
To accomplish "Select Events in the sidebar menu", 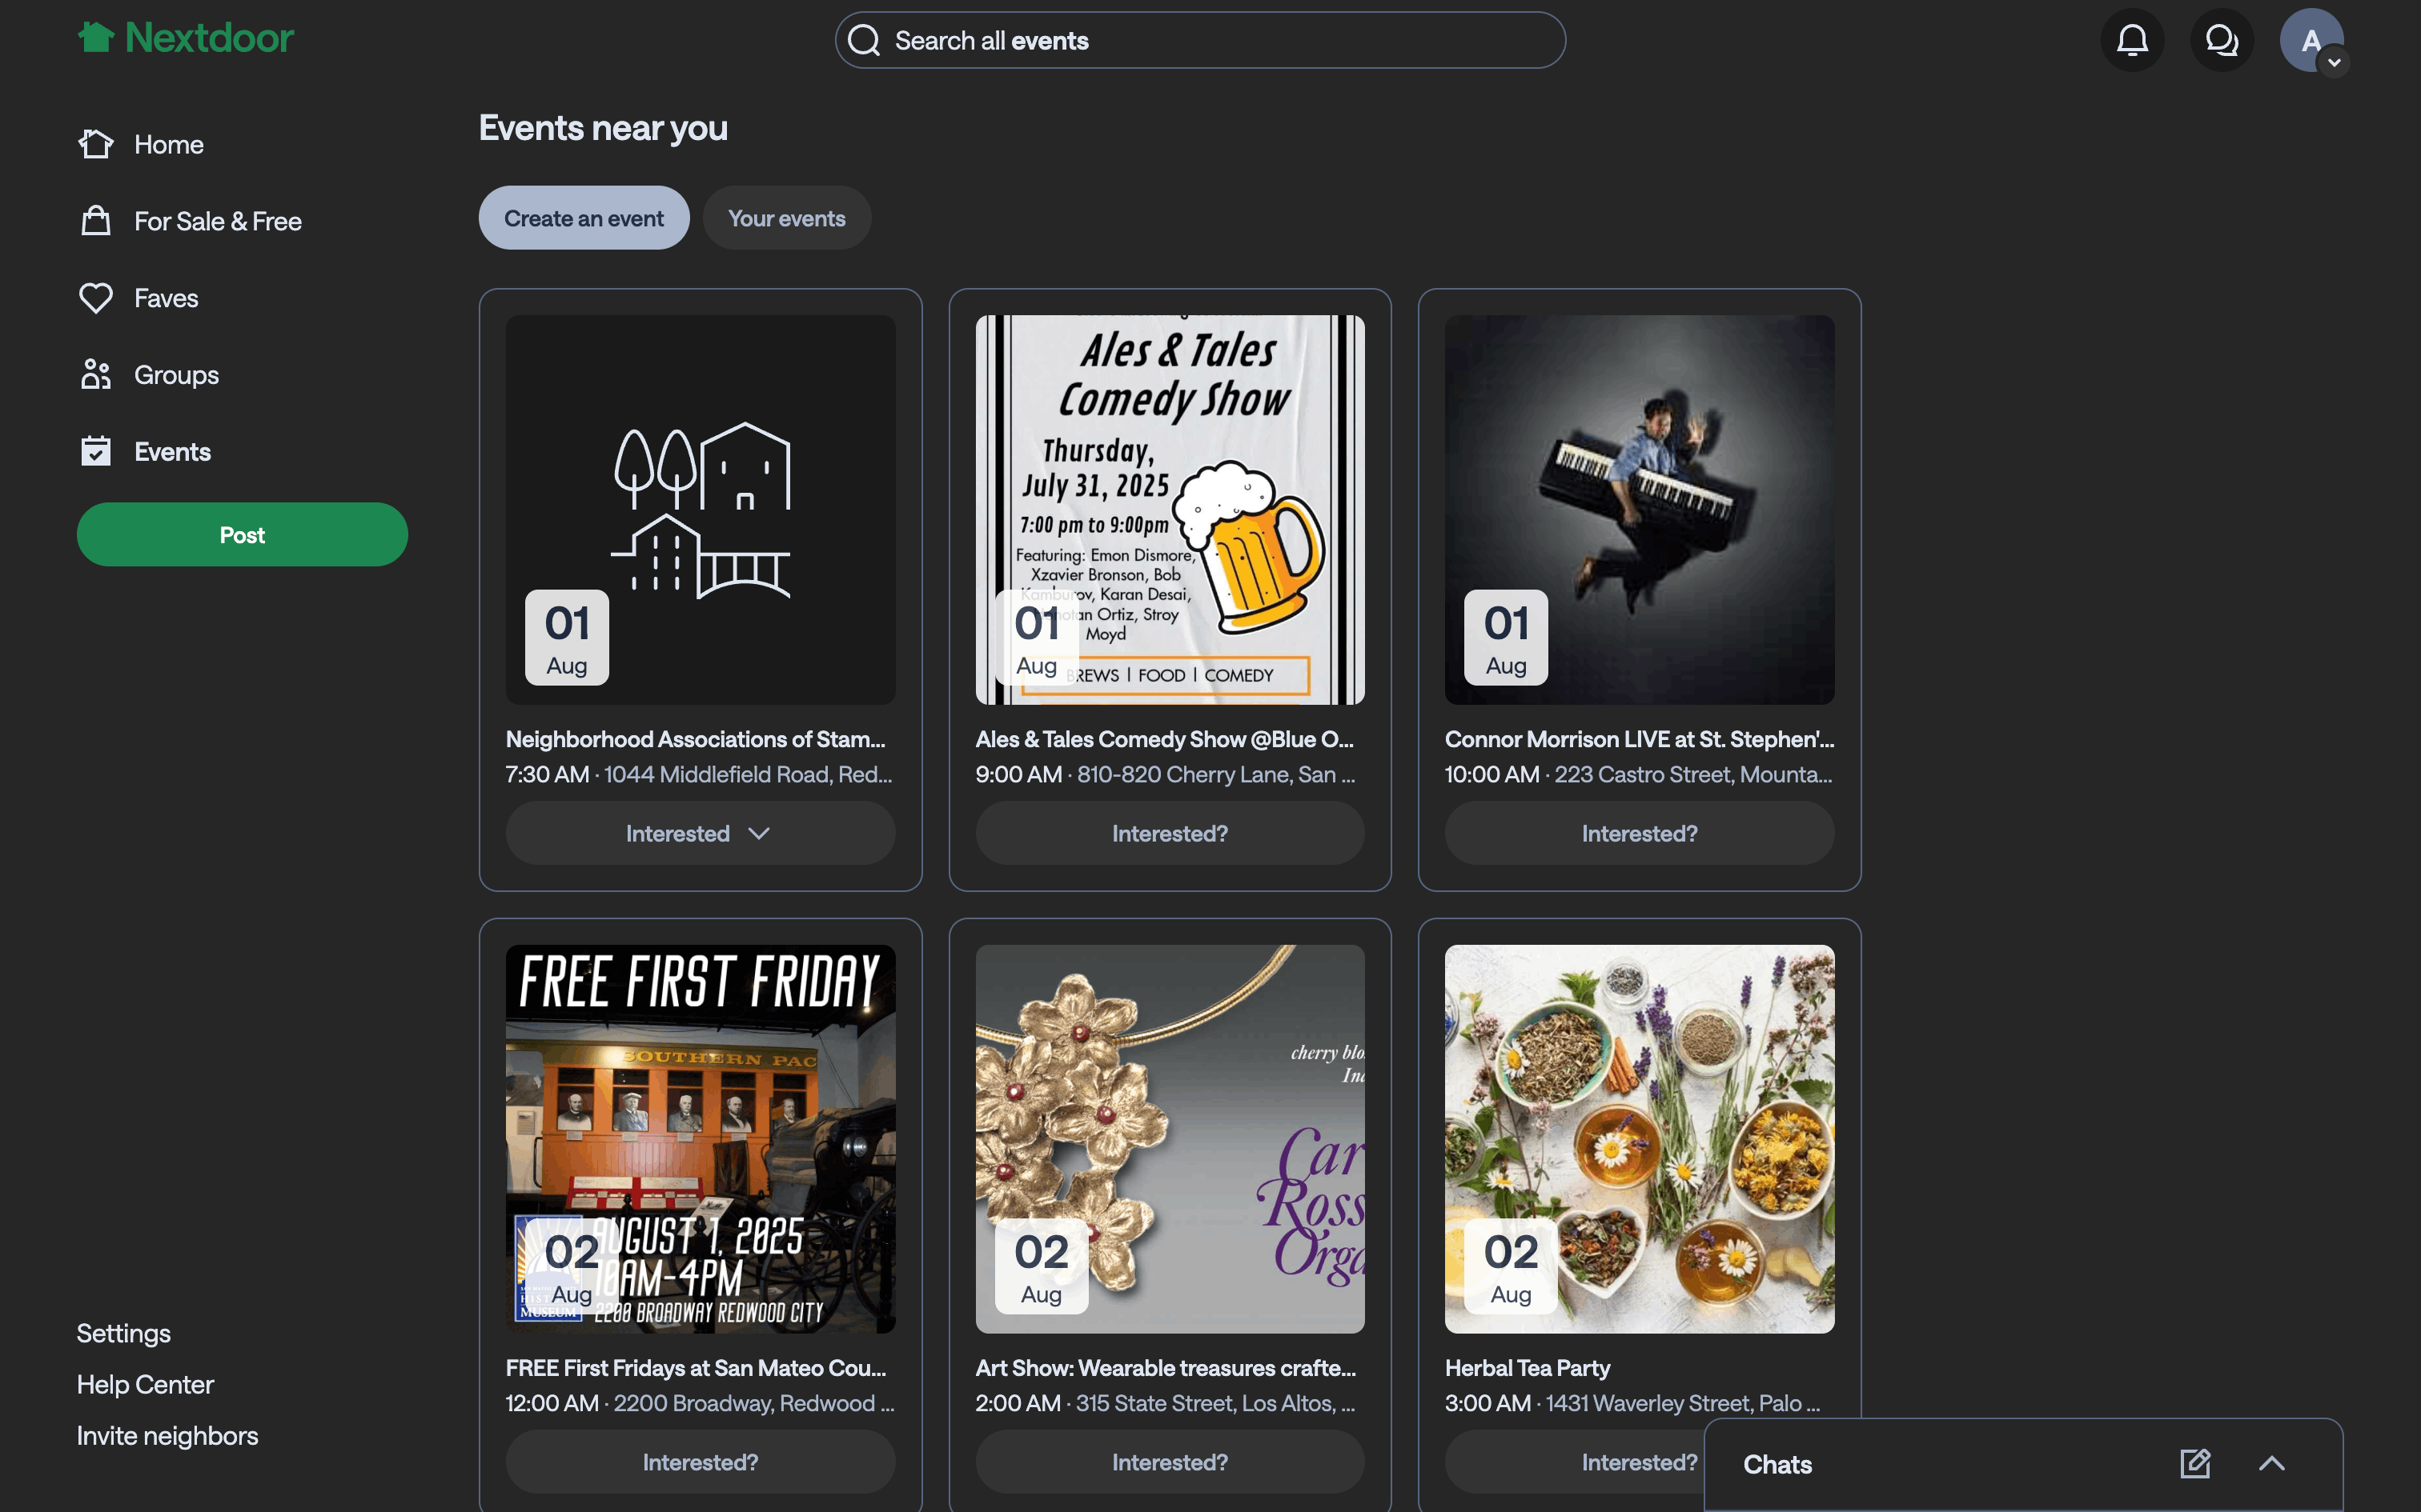I will (172, 452).
